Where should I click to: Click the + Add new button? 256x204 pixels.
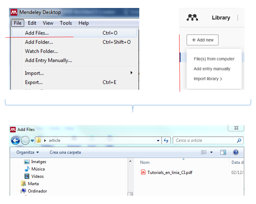tap(202, 40)
